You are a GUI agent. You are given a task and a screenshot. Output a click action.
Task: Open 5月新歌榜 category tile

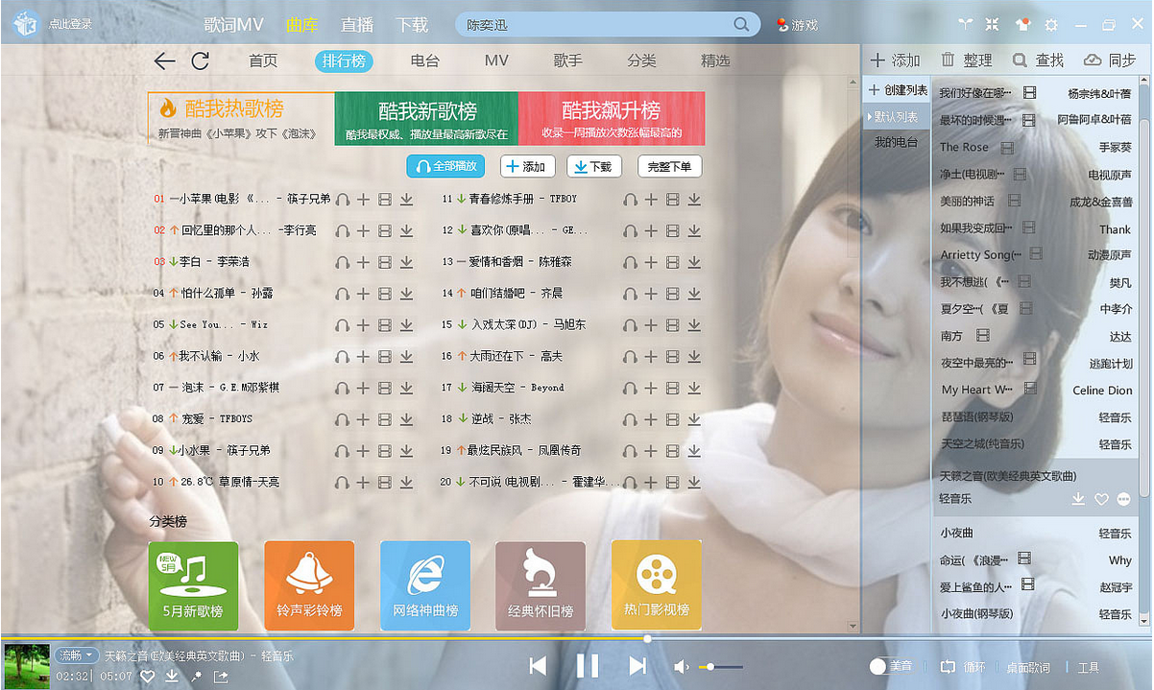[x=193, y=585]
